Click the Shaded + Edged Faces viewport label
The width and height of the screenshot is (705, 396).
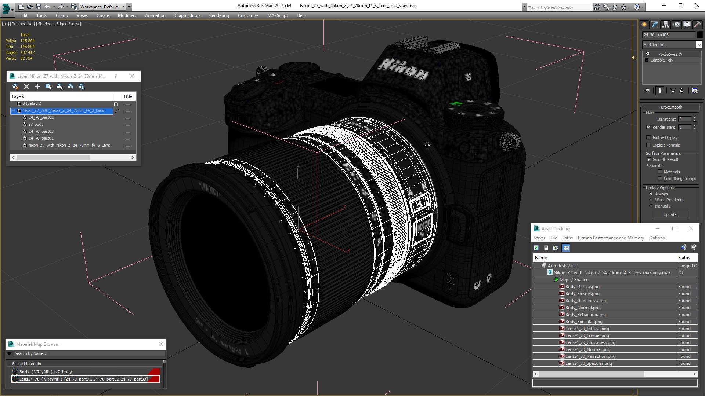(58, 24)
